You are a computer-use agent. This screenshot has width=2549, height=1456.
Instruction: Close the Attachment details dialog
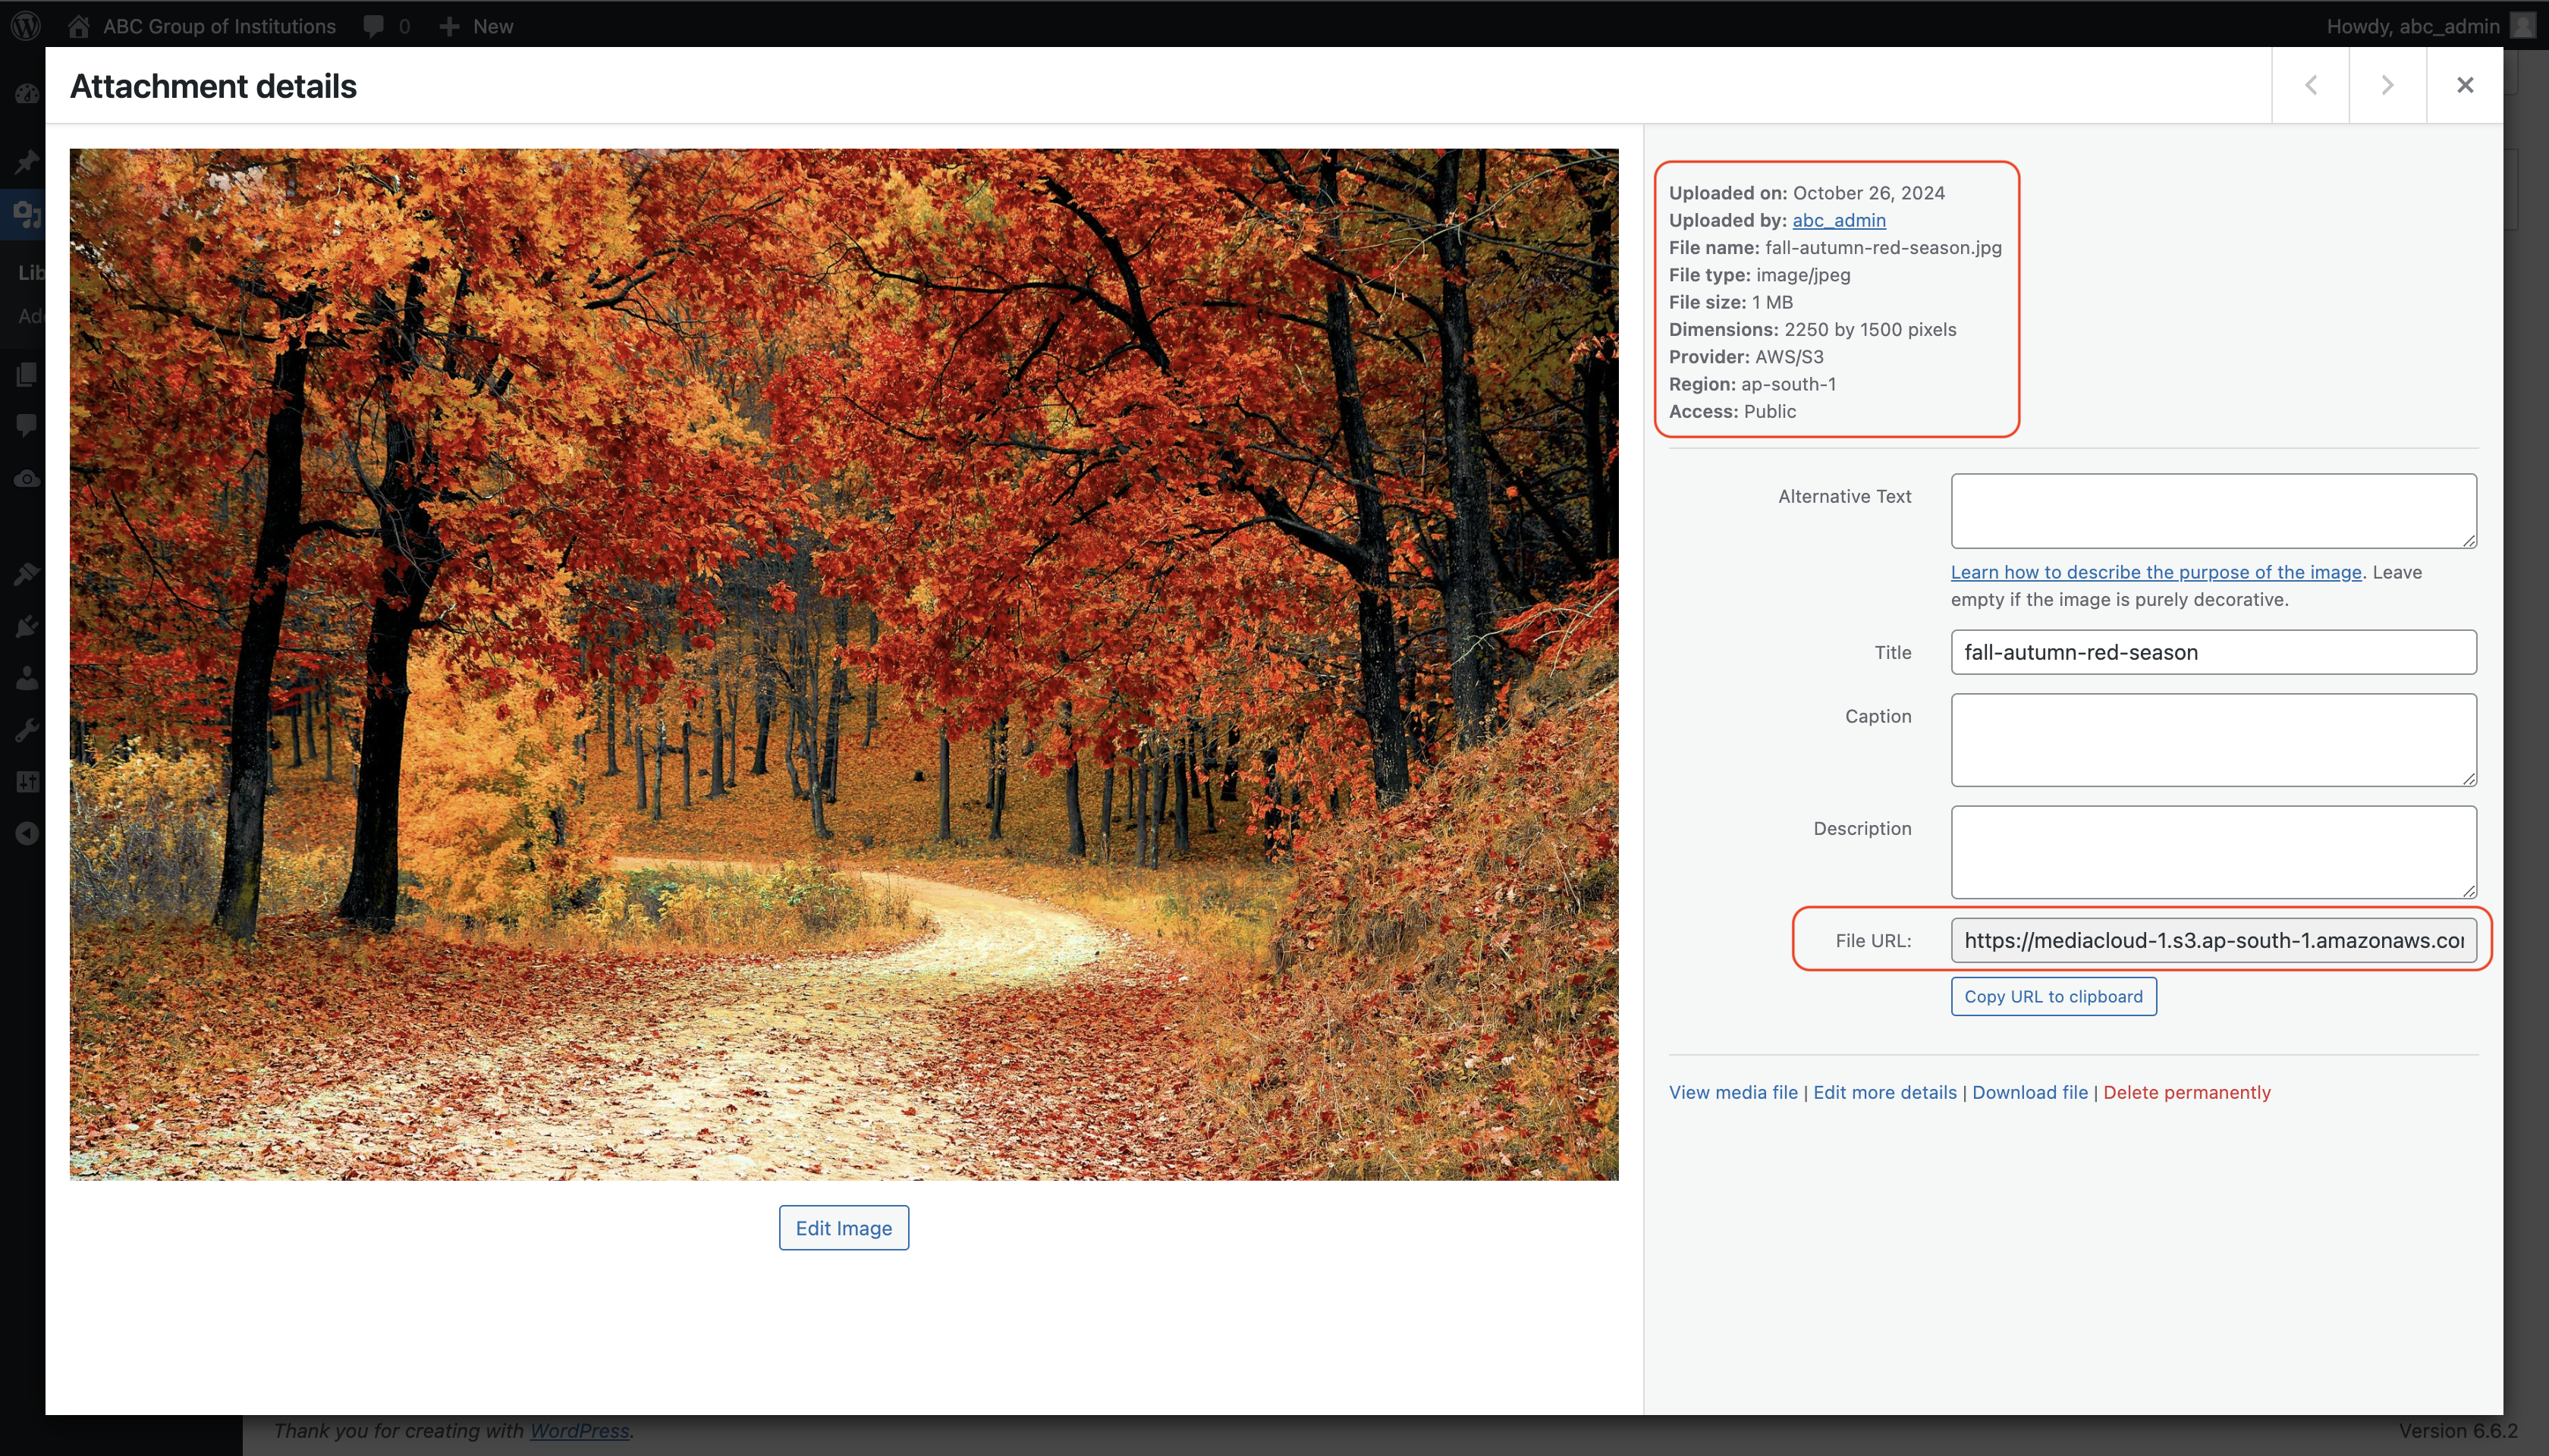2465,85
